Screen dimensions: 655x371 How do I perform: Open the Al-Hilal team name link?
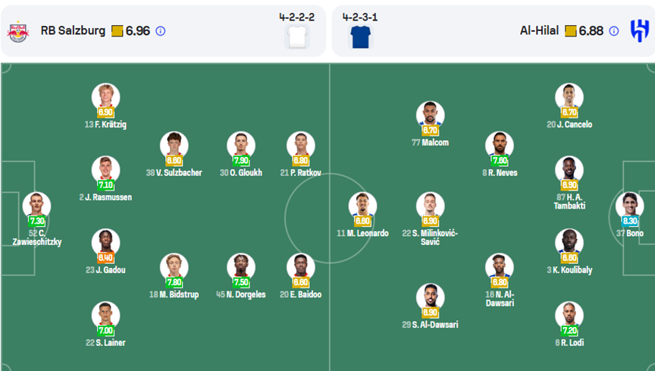pos(539,30)
